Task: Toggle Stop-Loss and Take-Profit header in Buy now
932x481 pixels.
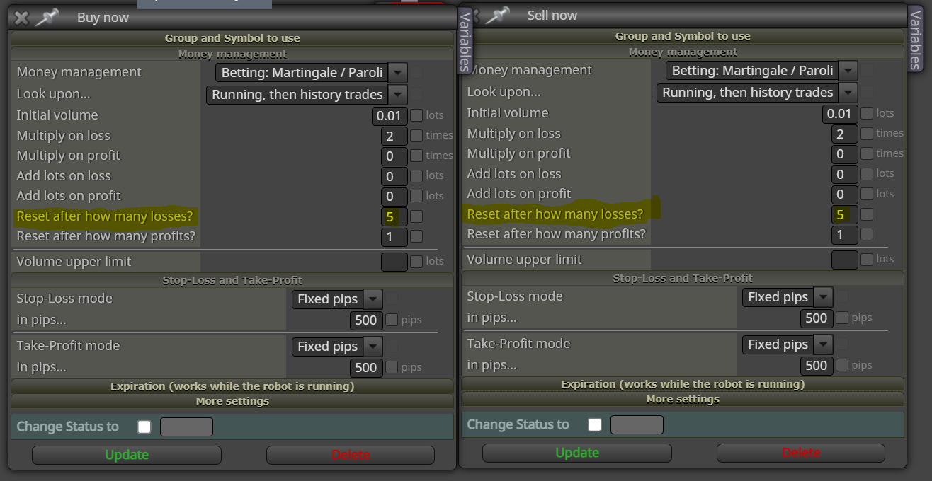Action: [232, 280]
